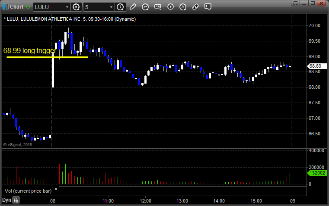Click the GET tools icon
Screen dimensions: 329x206
(158, 7)
